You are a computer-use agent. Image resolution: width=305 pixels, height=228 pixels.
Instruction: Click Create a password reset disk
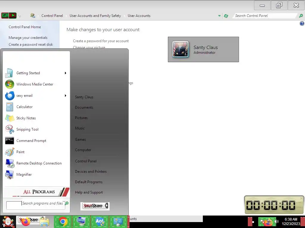click(31, 45)
